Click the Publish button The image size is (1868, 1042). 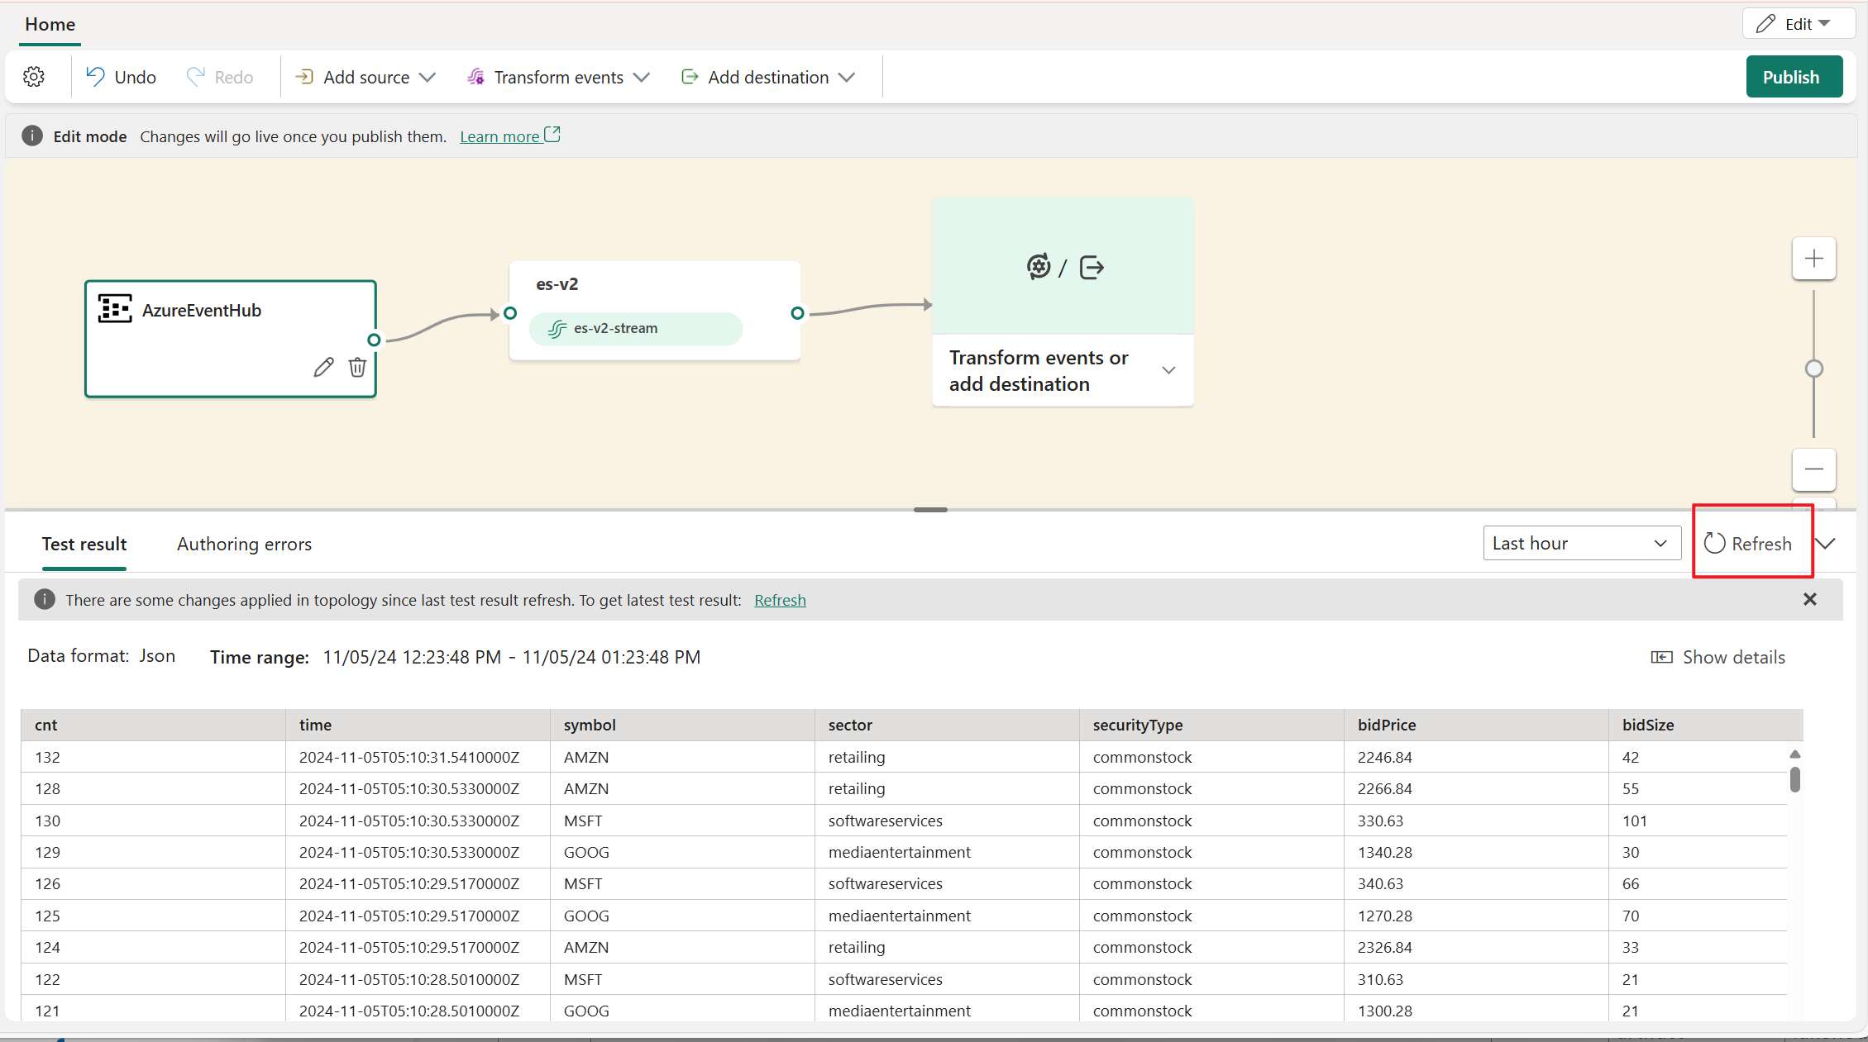point(1789,77)
